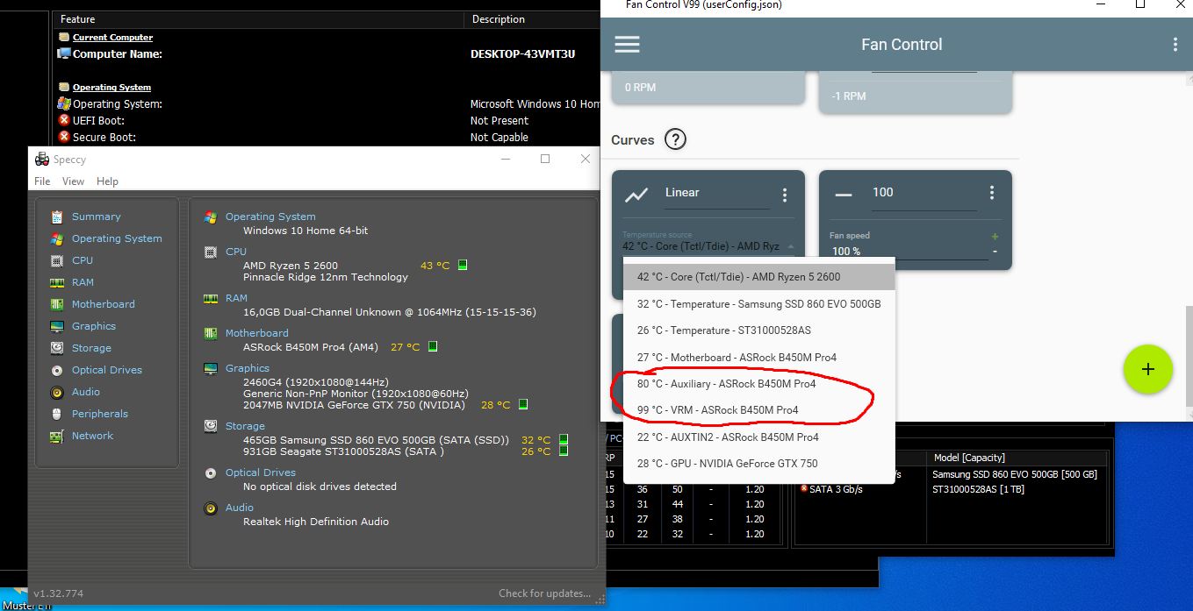The width and height of the screenshot is (1193, 611).
Task: Select 22 °C AUXTIN2 ASRock option
Action: (x=758, y=437)
